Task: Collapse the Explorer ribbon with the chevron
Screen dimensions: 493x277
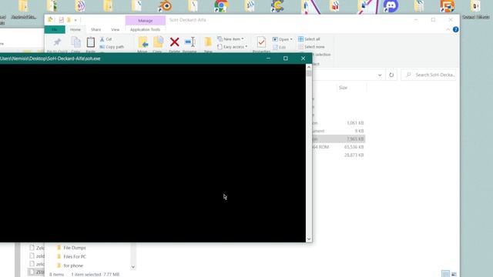Action: point(448,29)
